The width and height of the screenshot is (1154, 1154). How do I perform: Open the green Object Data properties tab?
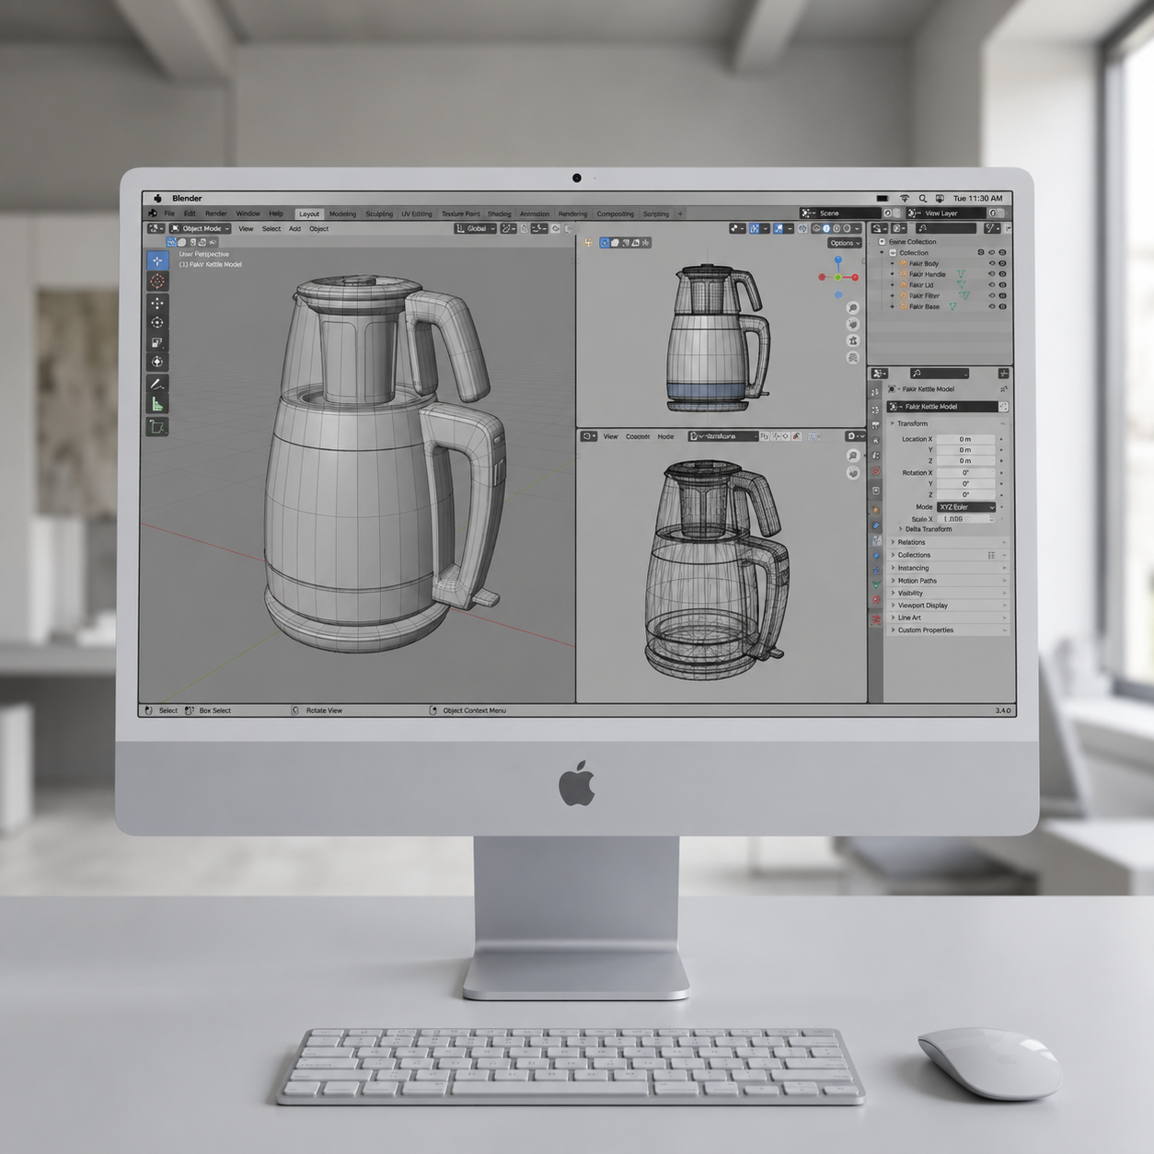pyautogui.click(x=876, y=583)
